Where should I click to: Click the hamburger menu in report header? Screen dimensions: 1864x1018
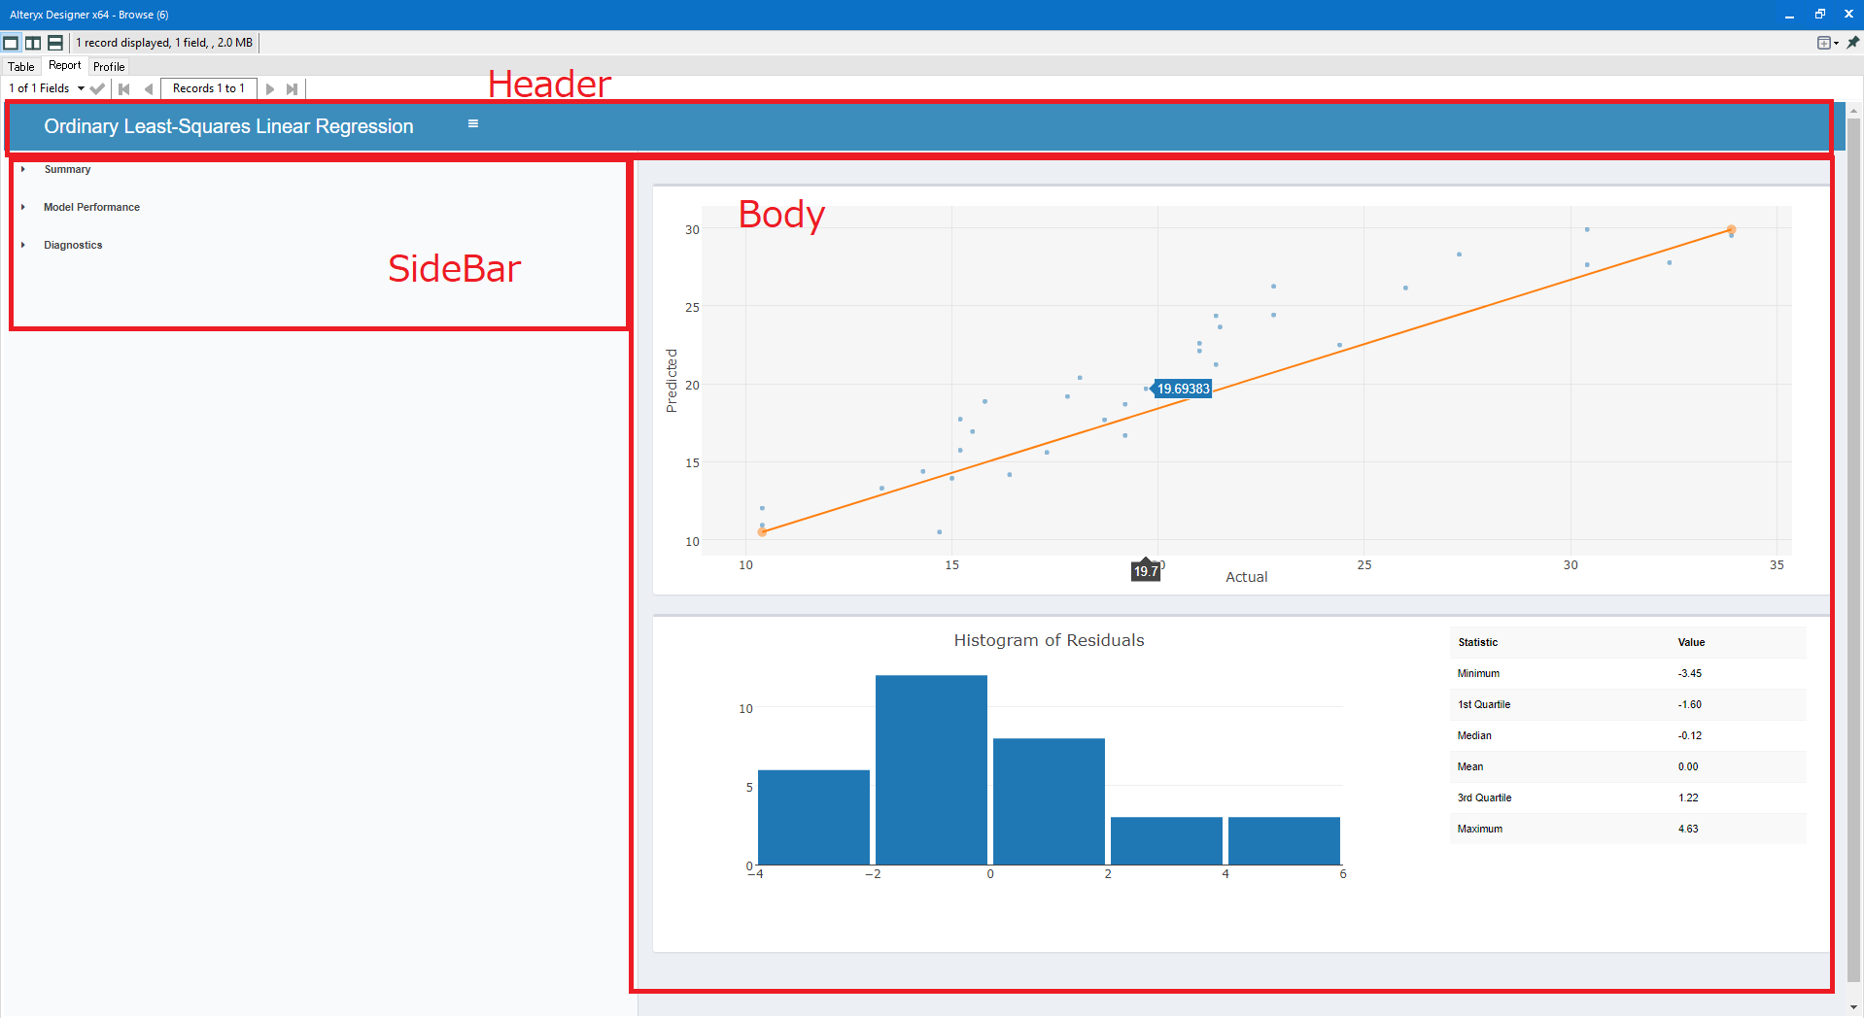point(473,123)
